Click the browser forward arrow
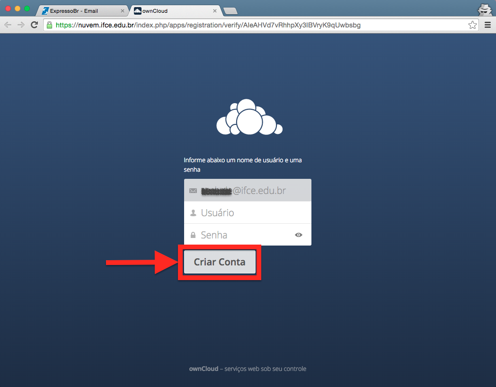 pos(21,25)
